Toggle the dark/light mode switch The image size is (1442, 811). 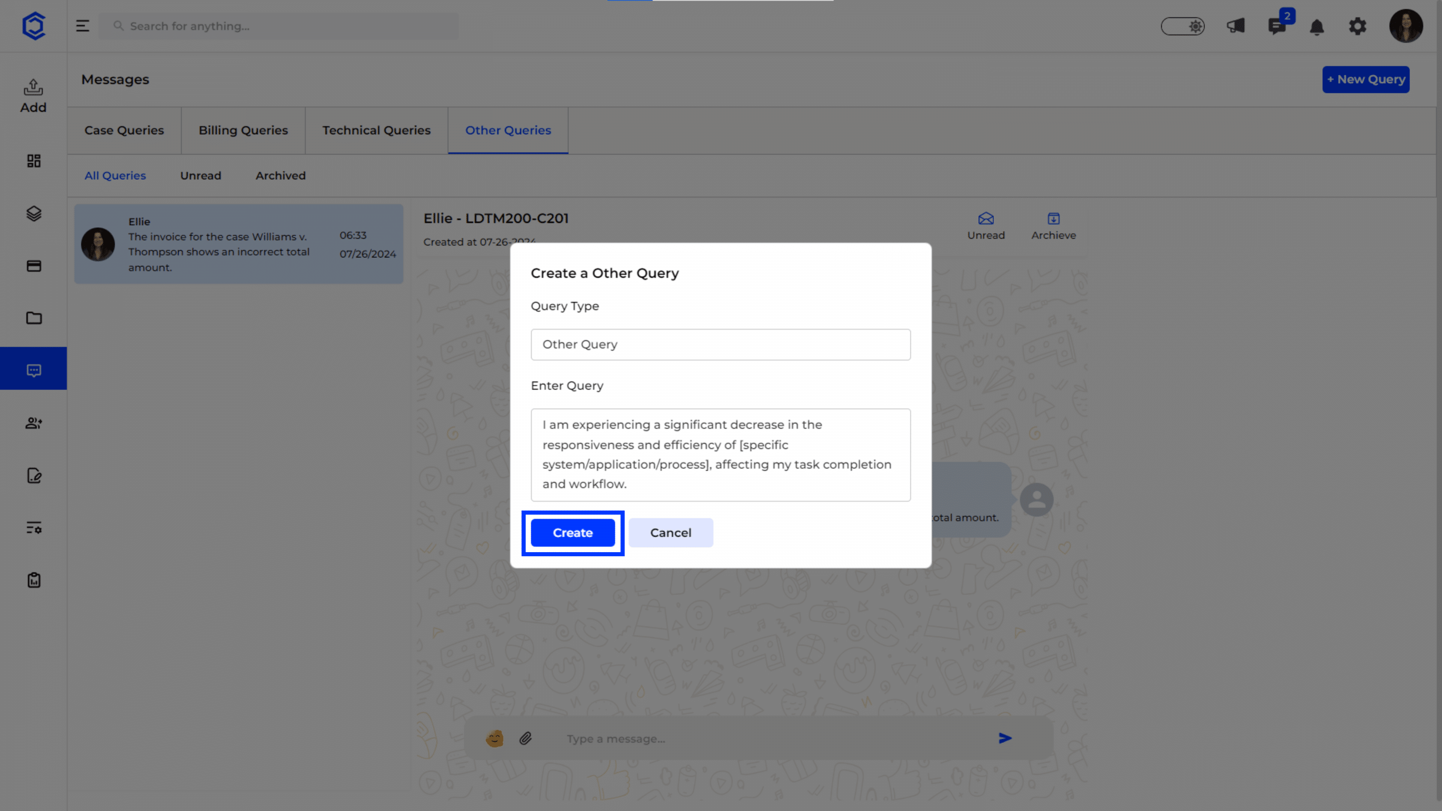pyautogui.click(x=1182, y=27)
